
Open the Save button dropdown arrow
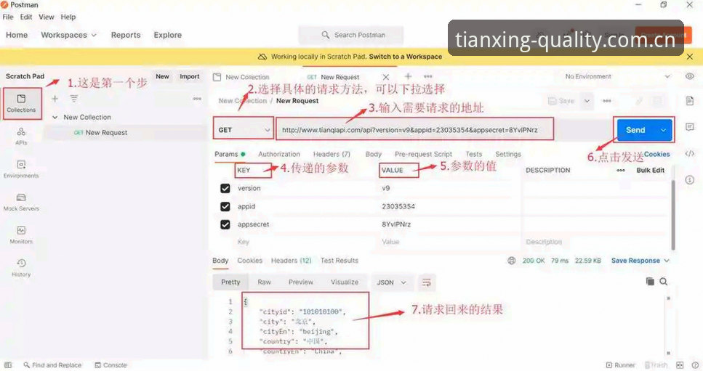[x=587, y=101]
